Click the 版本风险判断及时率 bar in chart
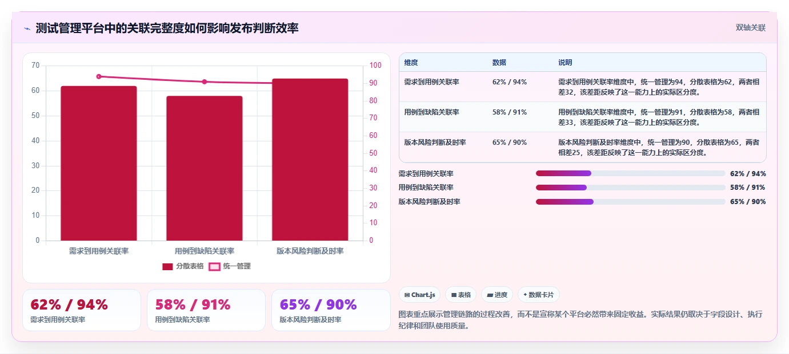789x354 pixels. 310,160
